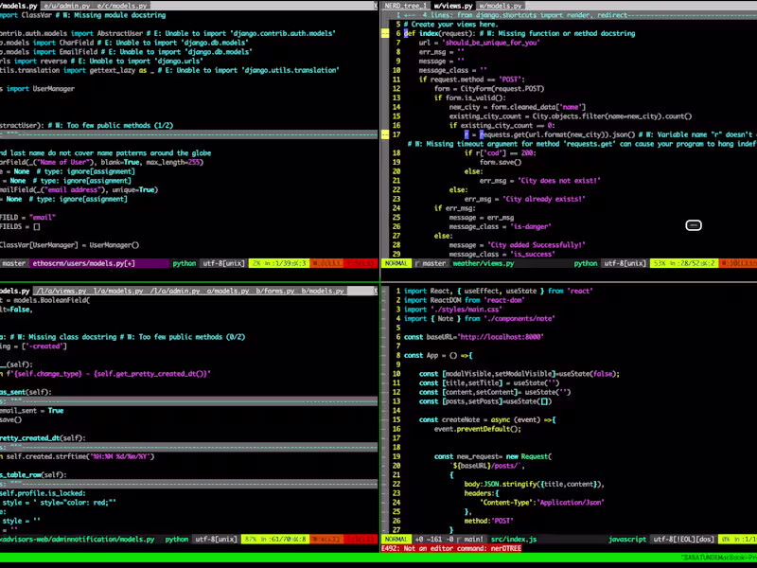Click the hostname in the tmux status bar
The height and width of the screenshot is (568, 757).
717,559
